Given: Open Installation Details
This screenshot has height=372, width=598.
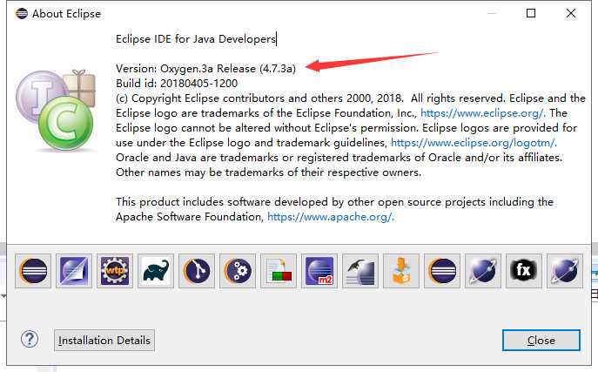Looking at the screenshot, I should pos(104,341).
